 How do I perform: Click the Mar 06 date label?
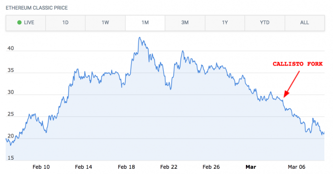click(297, 167)
